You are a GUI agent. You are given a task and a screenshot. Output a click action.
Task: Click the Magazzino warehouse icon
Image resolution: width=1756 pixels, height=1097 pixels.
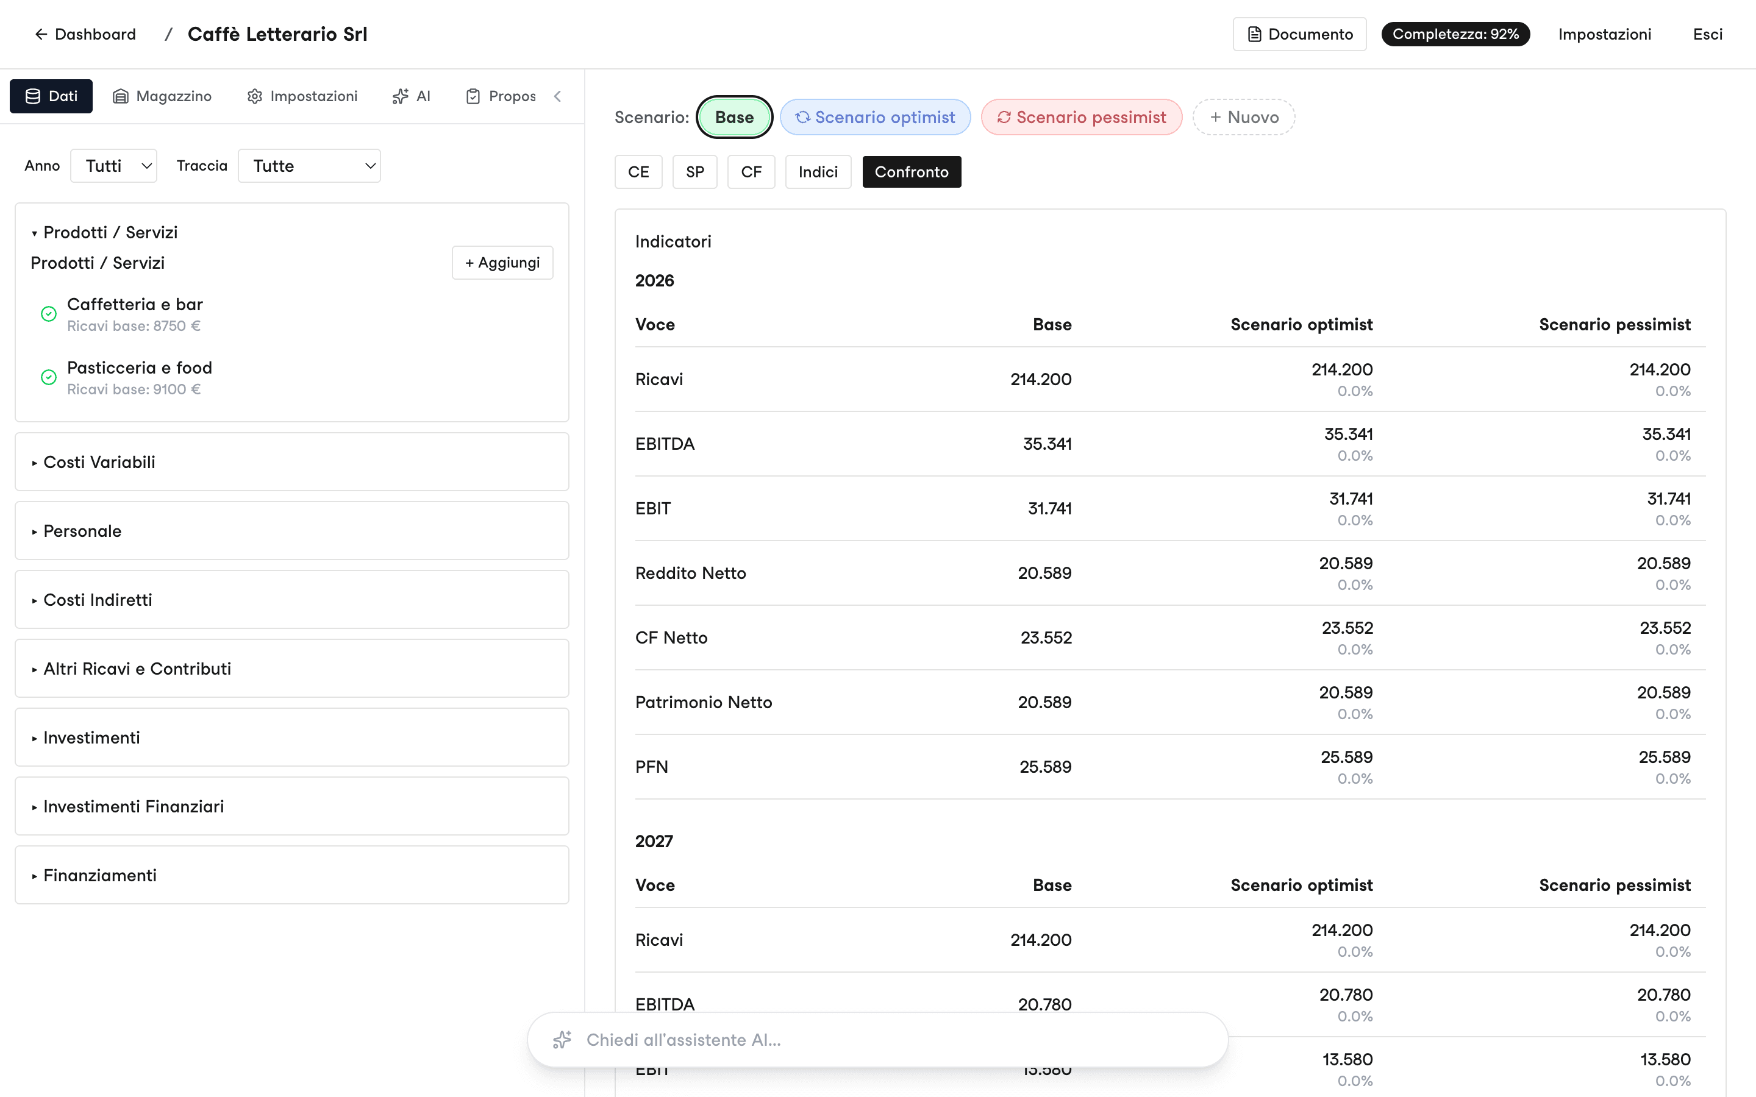tap(121, 96)
